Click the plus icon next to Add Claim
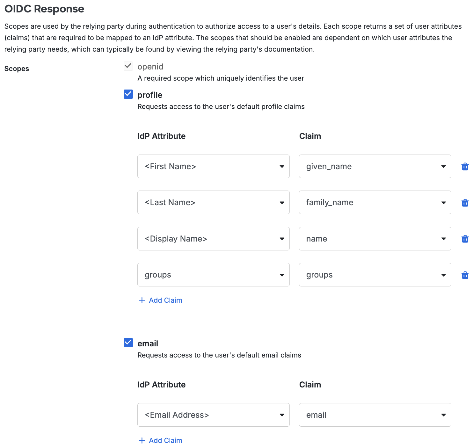473x448 pixels. (x=142, y=300)
